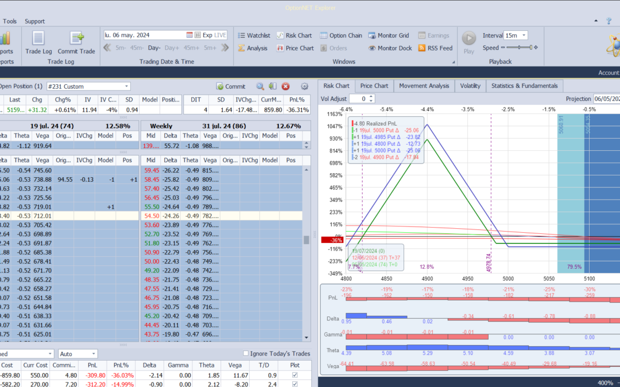Open the Tools menu

10,21
